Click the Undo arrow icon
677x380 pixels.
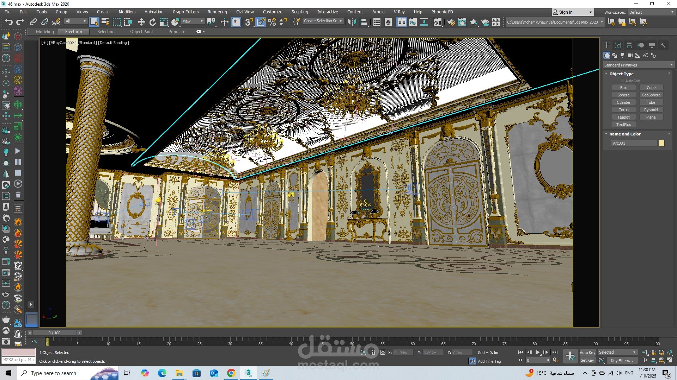[8, 22]
